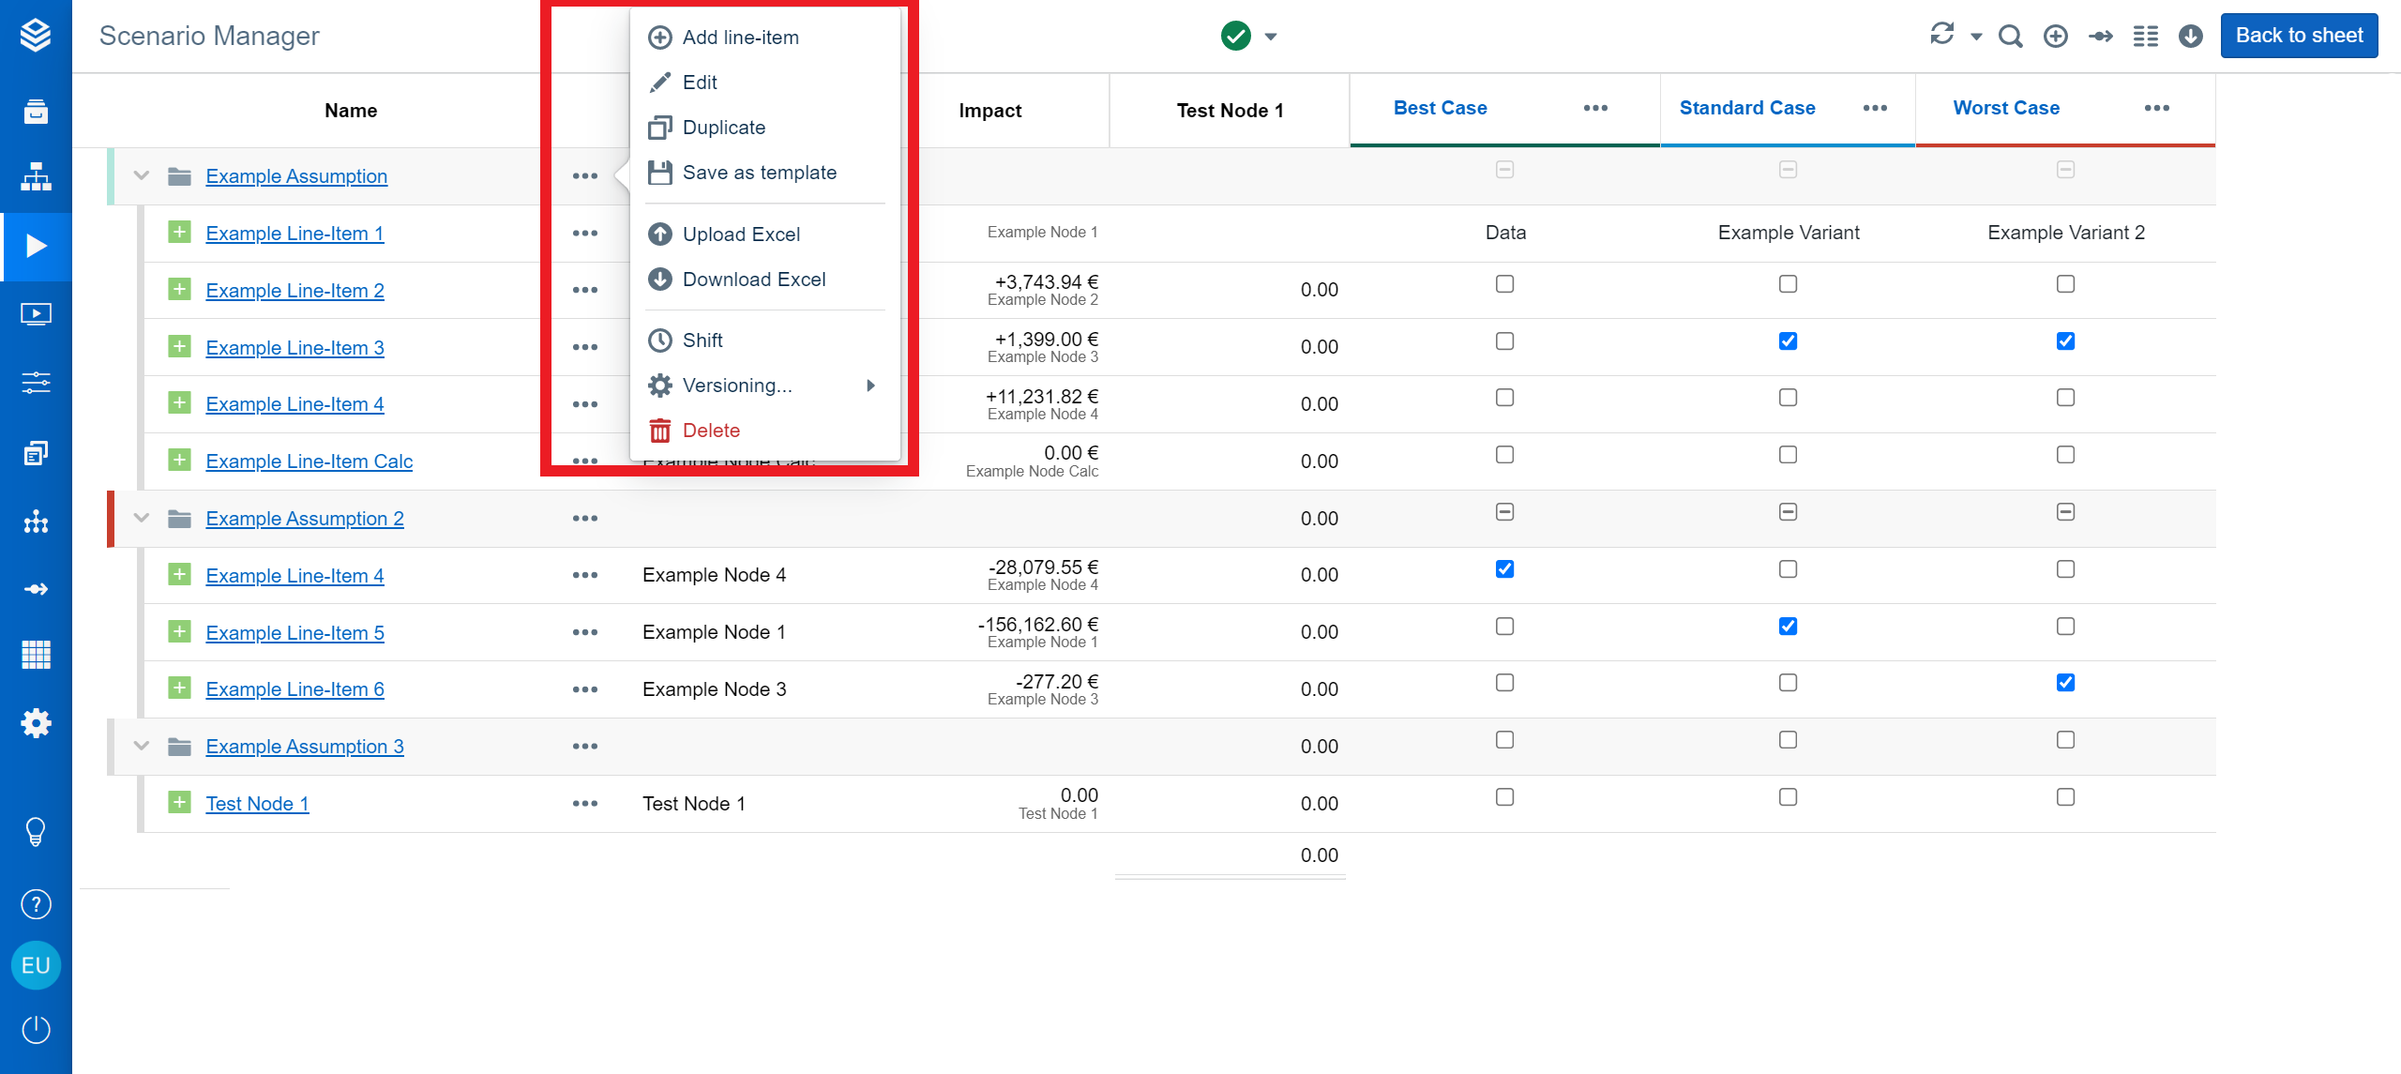Screen dimensions: 2401x1074
Task: Open the Example Line-Item Calc link
Action: tap(309, 461)
